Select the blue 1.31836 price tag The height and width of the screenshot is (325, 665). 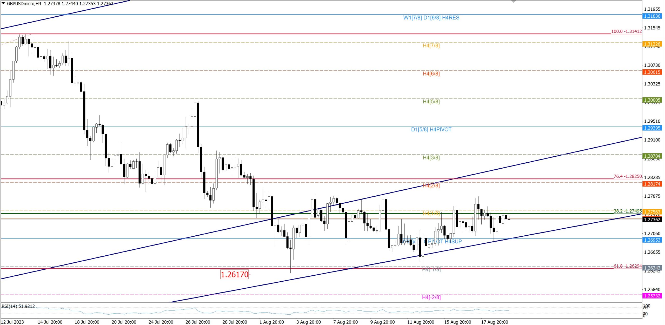[x=652, y=16]
